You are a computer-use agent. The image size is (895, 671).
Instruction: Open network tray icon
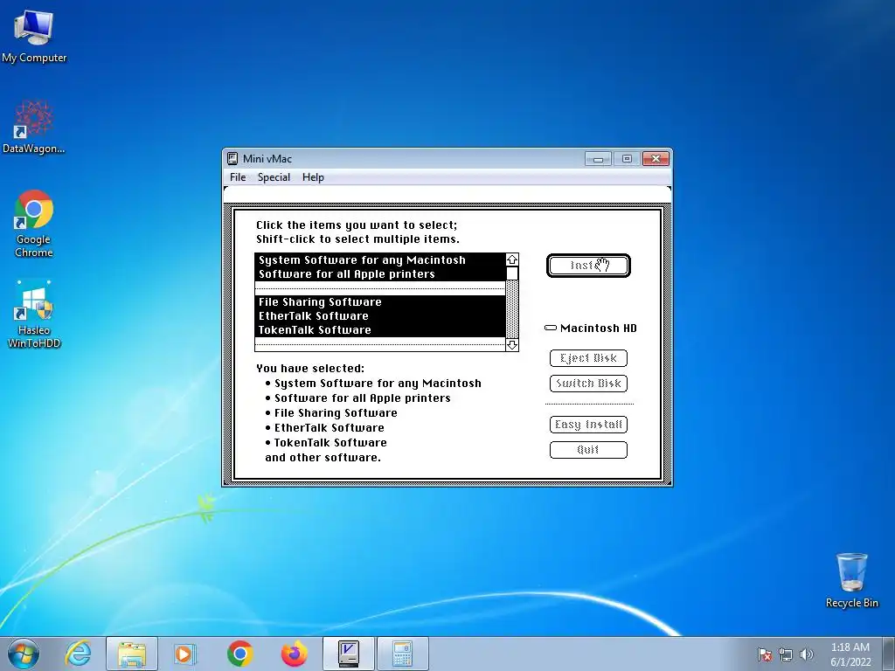coord(786,654)
